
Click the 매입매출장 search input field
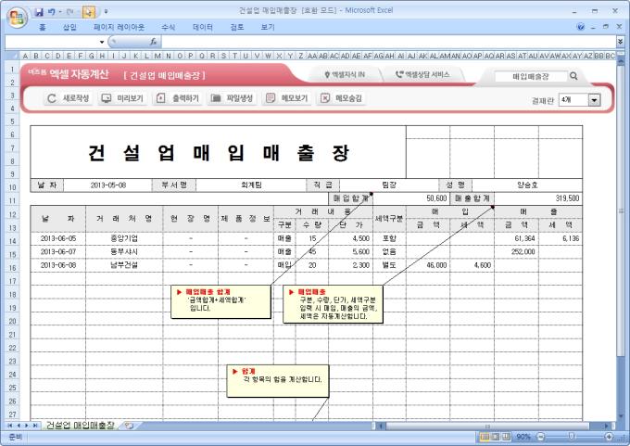click(x=530, y=76)
